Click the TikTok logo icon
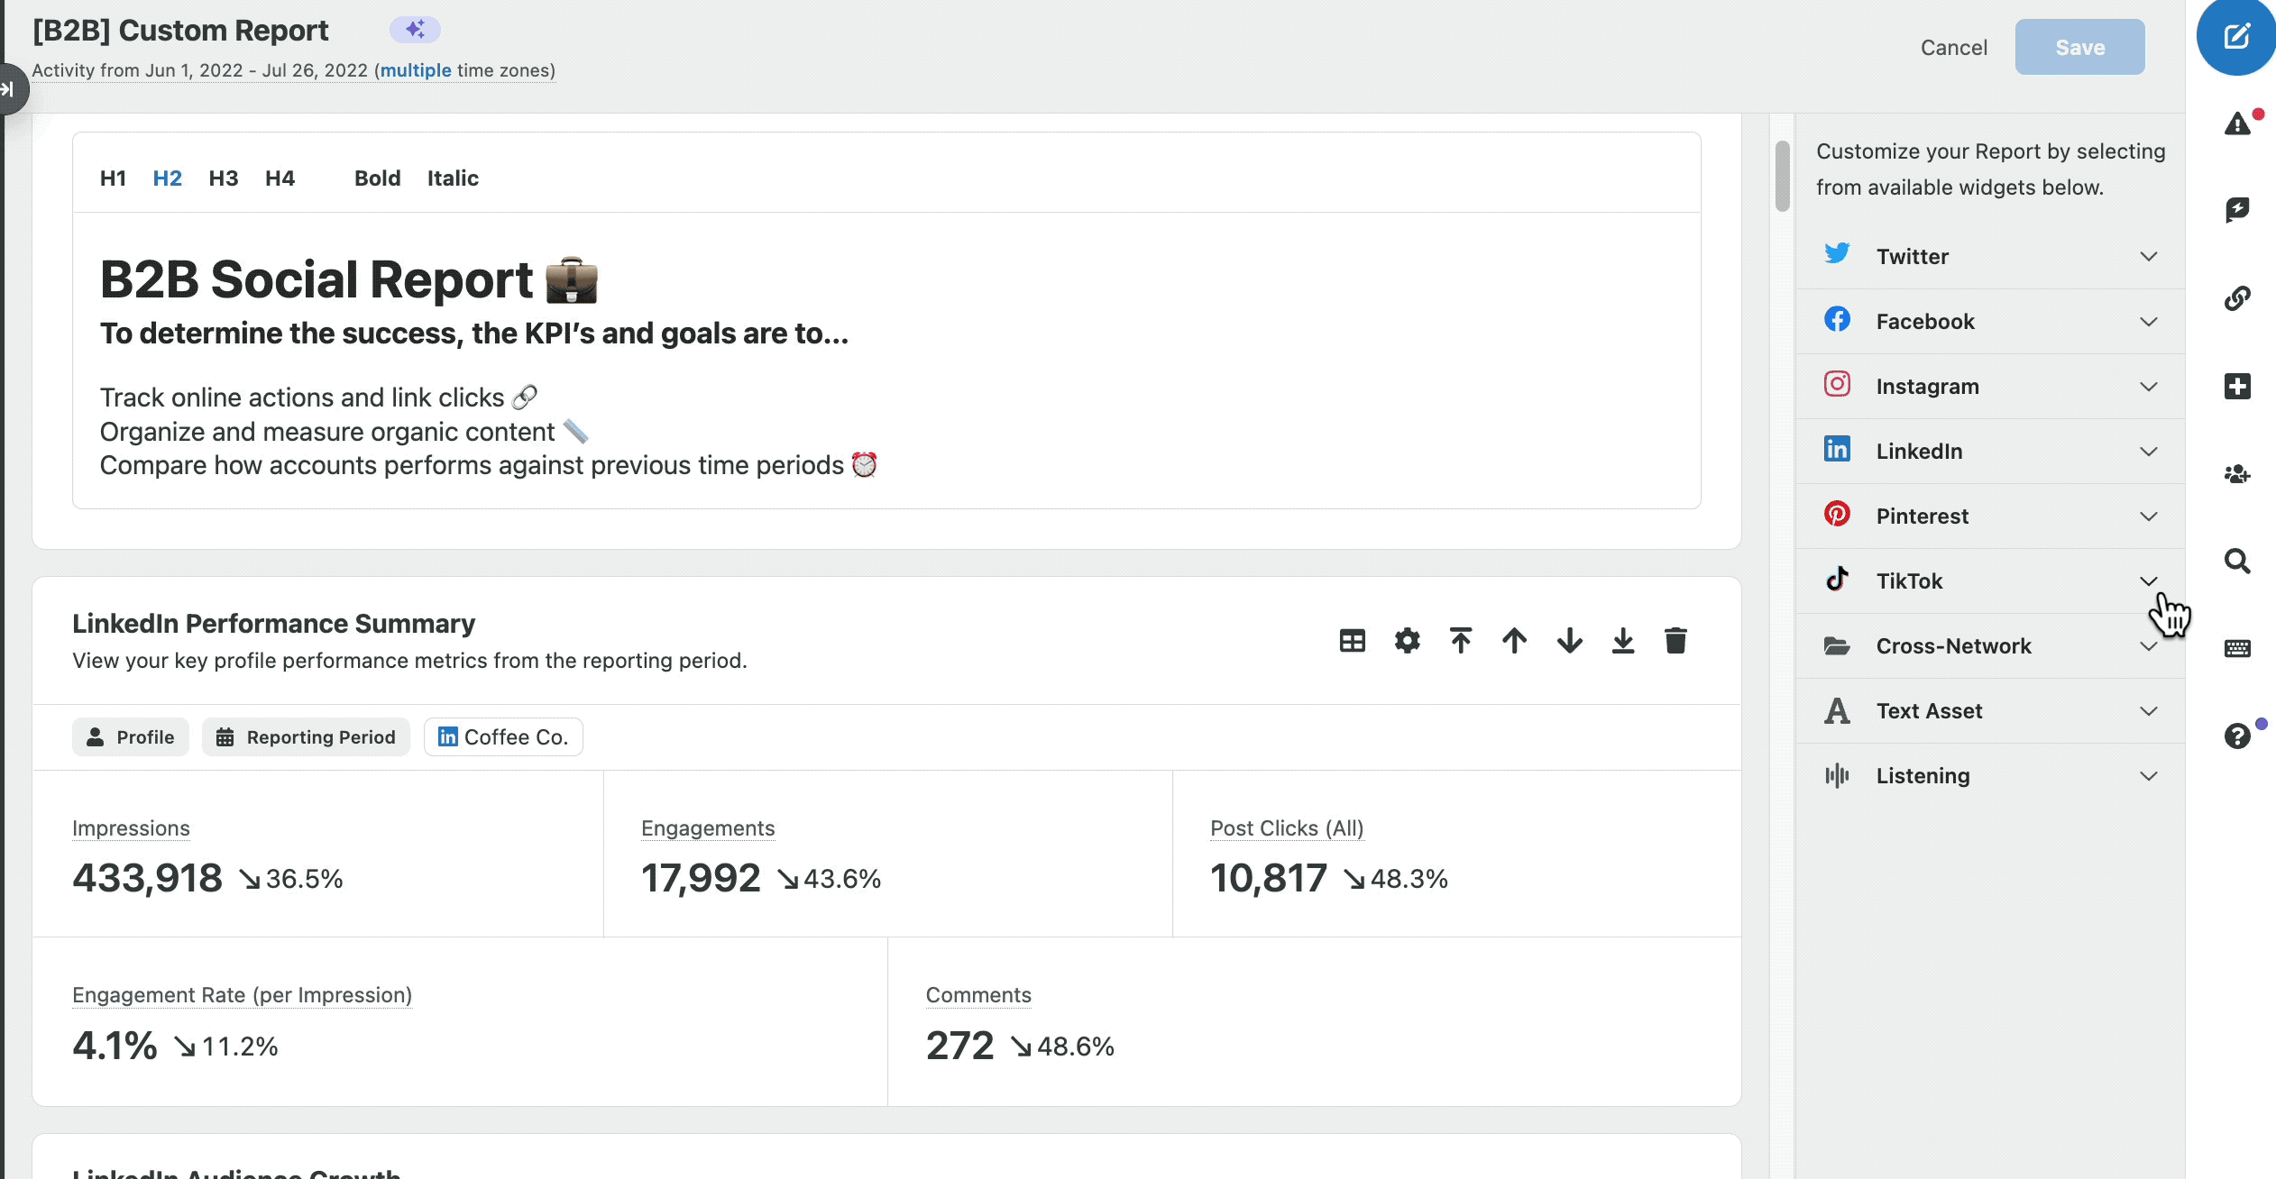Screen dimensions: 2276x1179 (x=1837, y=579)
